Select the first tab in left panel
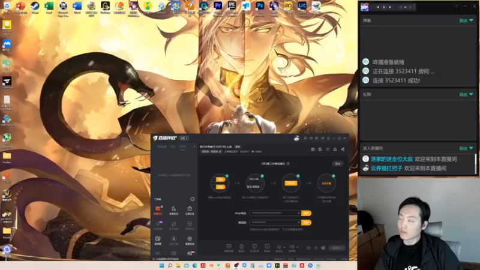This screenshot has width=480, height=270. 162,147
